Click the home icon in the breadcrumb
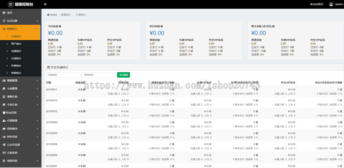The width and height of the screenshot is (344, 168). coord(48,15)
